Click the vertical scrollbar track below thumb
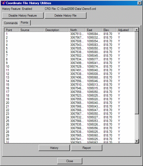 [x=137, y=126]
